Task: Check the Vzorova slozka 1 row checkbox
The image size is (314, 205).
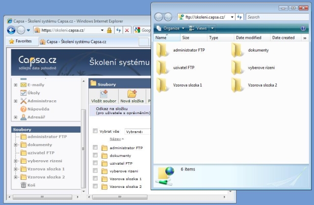Action: 95,178
